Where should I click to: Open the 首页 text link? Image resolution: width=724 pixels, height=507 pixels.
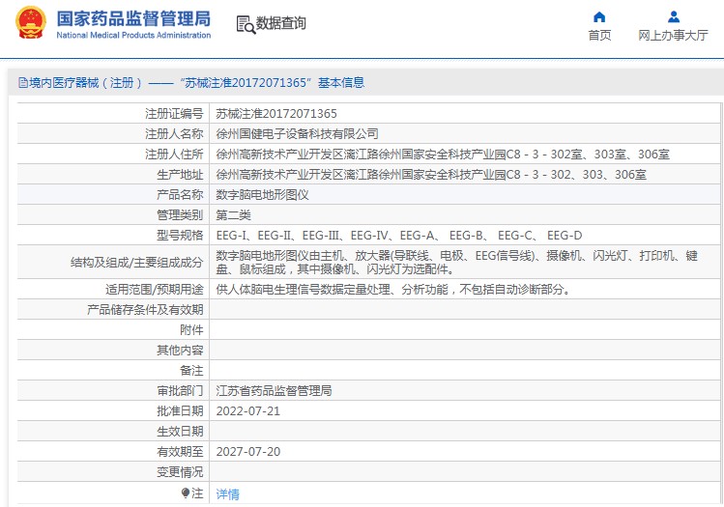click(x=599, y=36)
